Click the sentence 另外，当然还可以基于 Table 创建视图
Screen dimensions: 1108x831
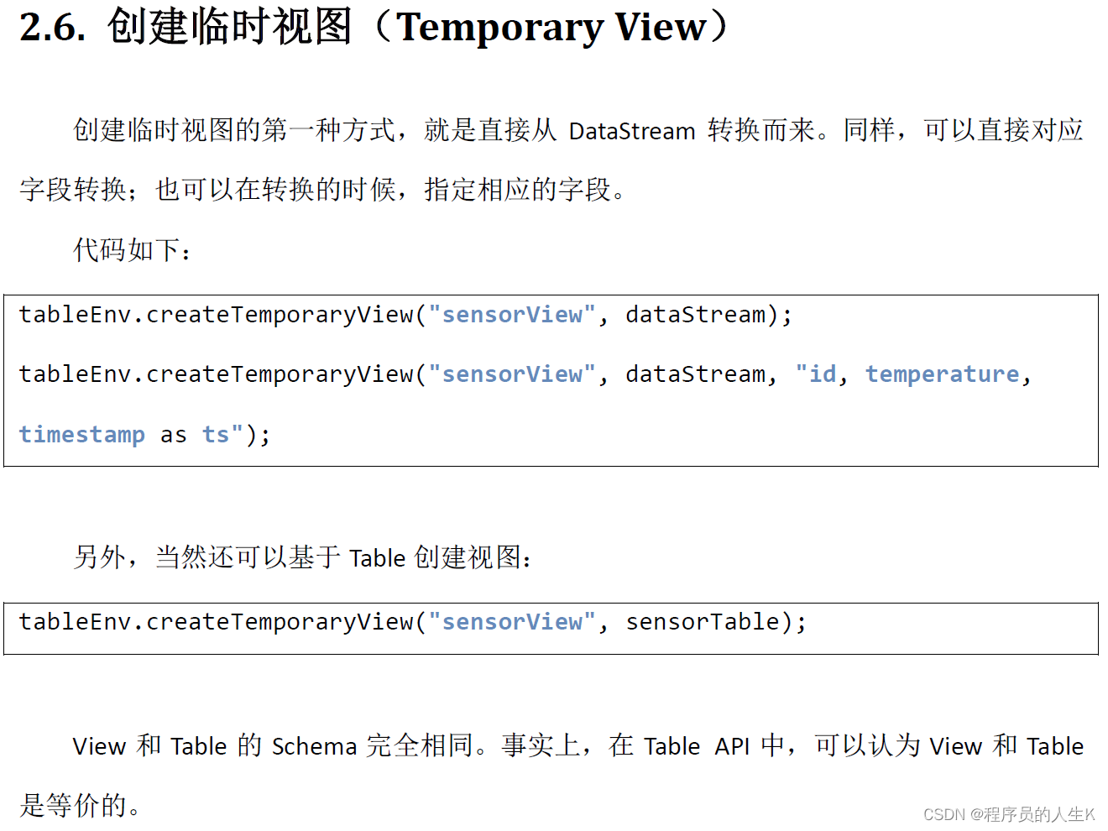(x=302, y=557)
